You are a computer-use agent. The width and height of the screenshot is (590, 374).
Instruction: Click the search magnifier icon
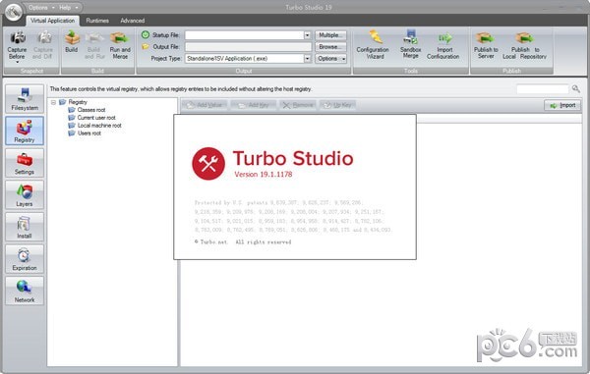575,89
